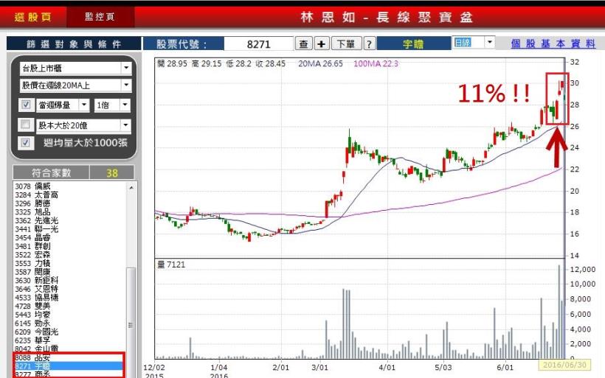Select stock 3553 力積
This screenshot has width=605, height=378.
[32, 263]
